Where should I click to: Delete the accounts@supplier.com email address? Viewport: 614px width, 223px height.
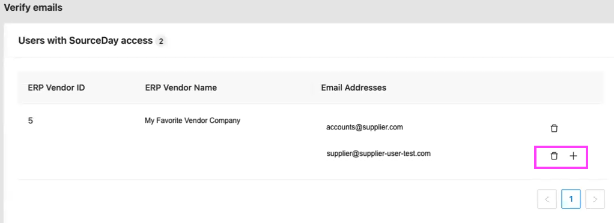click(x=554, y=128)
